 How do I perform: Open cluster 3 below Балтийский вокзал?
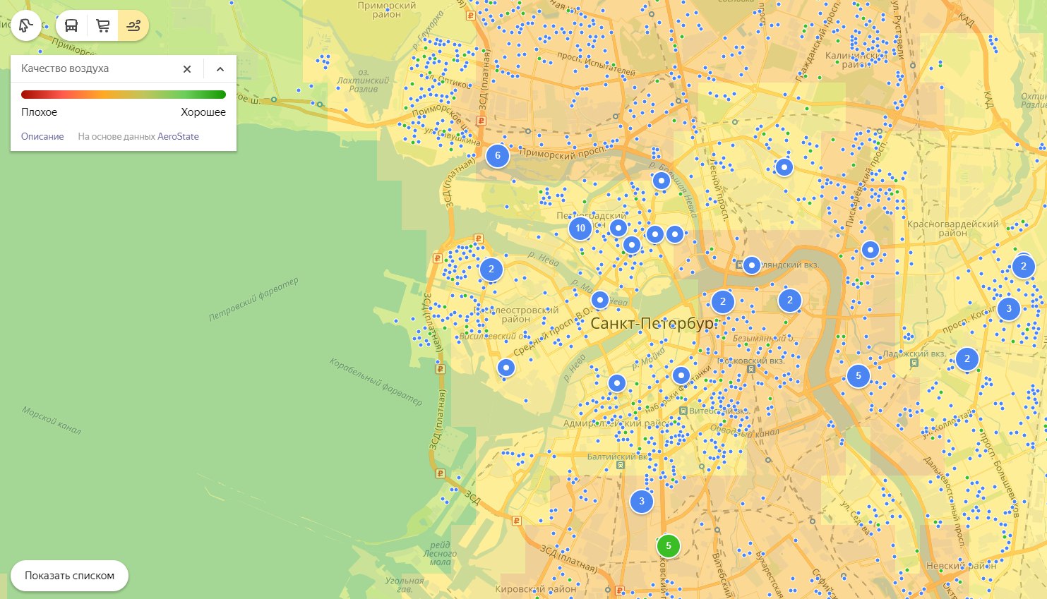pyautogui.click(x=642, y=502)
